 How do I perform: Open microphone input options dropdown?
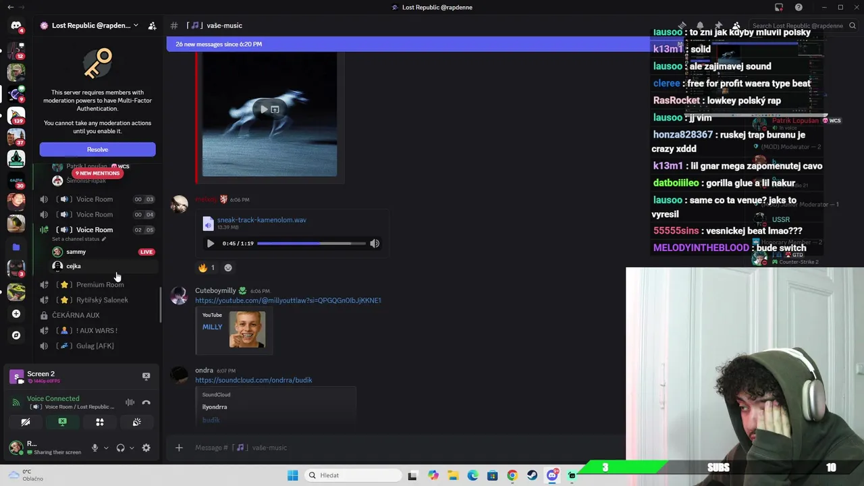click(x=106, y=448)
